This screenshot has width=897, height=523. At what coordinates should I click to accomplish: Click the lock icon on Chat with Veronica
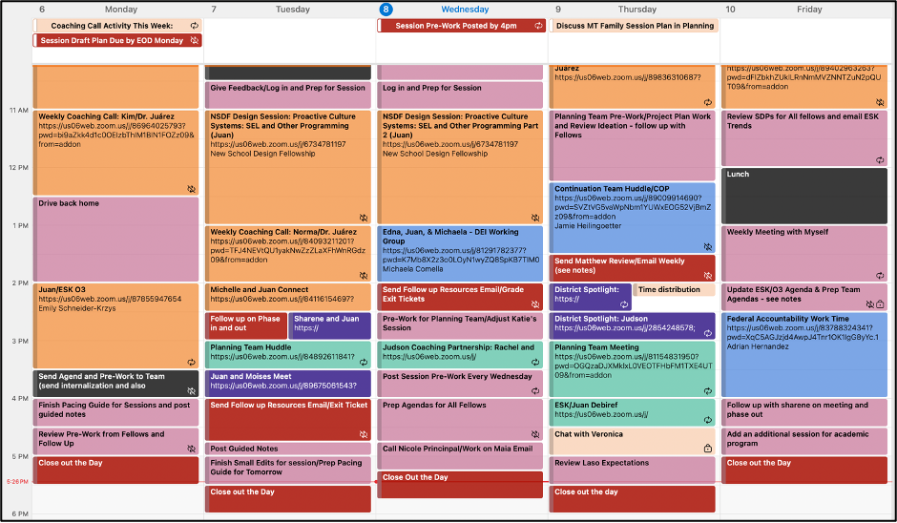tap(707, 449)
